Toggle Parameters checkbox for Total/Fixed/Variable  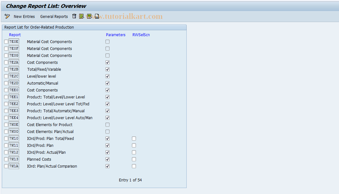coord(107,69)
